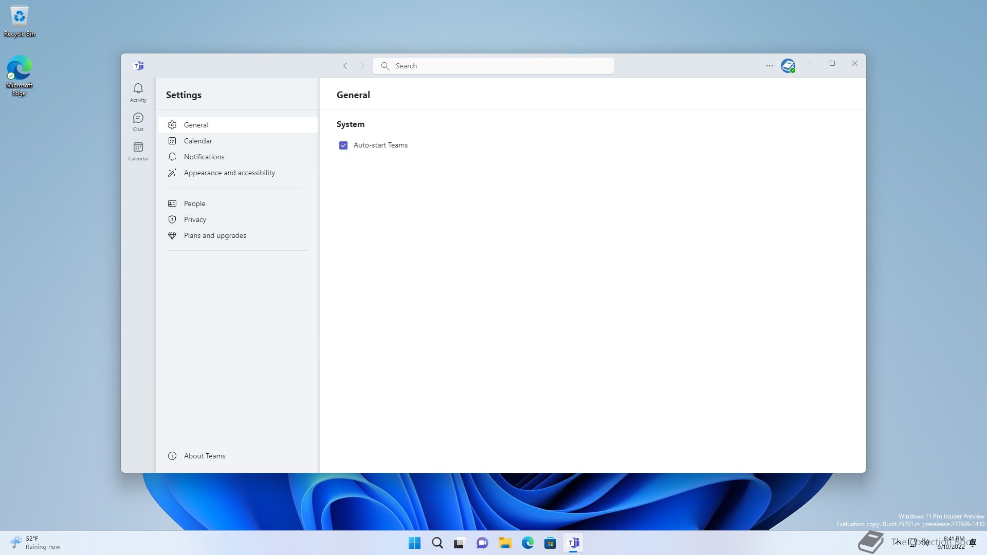The width and height of the screenshot is (987, 555).
Task: Open Microsoft Store from the taskbar
Action: coord(550,543)
